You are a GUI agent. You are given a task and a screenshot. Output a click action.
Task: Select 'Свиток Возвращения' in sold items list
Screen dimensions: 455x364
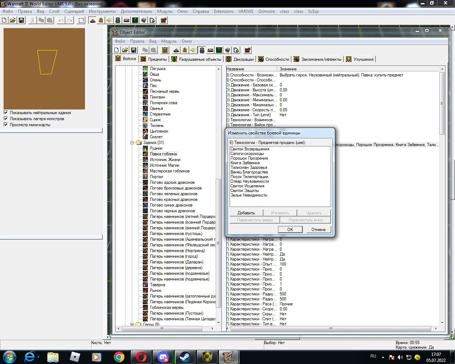tap(250, 149)
